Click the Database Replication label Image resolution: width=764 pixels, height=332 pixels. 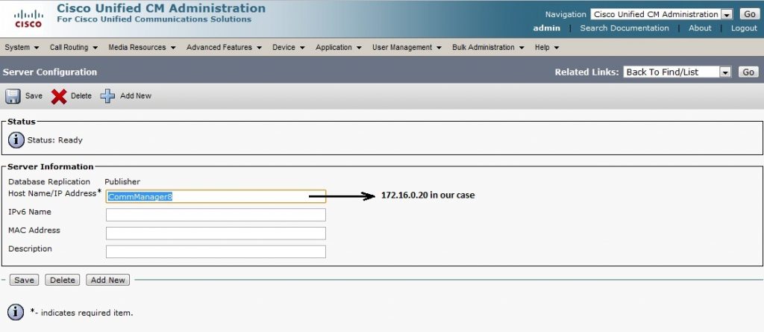coord(49,182)
